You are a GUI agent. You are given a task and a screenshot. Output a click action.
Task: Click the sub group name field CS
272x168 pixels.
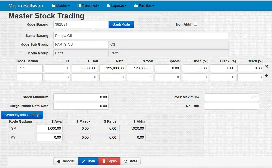click(169, 44)
